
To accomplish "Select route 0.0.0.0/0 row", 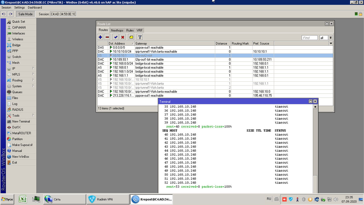I will coord(215,48).
